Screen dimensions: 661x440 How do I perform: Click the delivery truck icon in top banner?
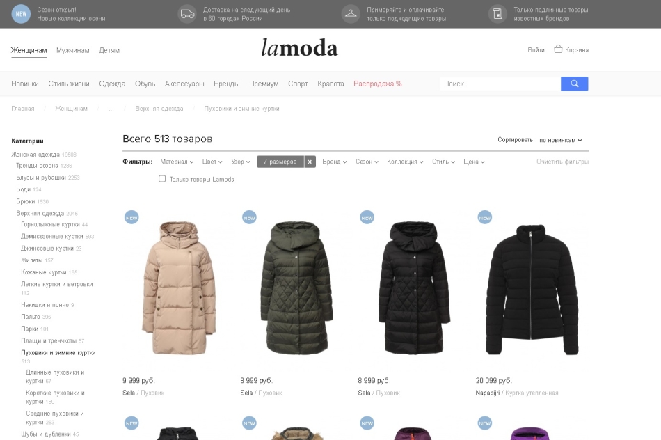click(x=187, y=14)
